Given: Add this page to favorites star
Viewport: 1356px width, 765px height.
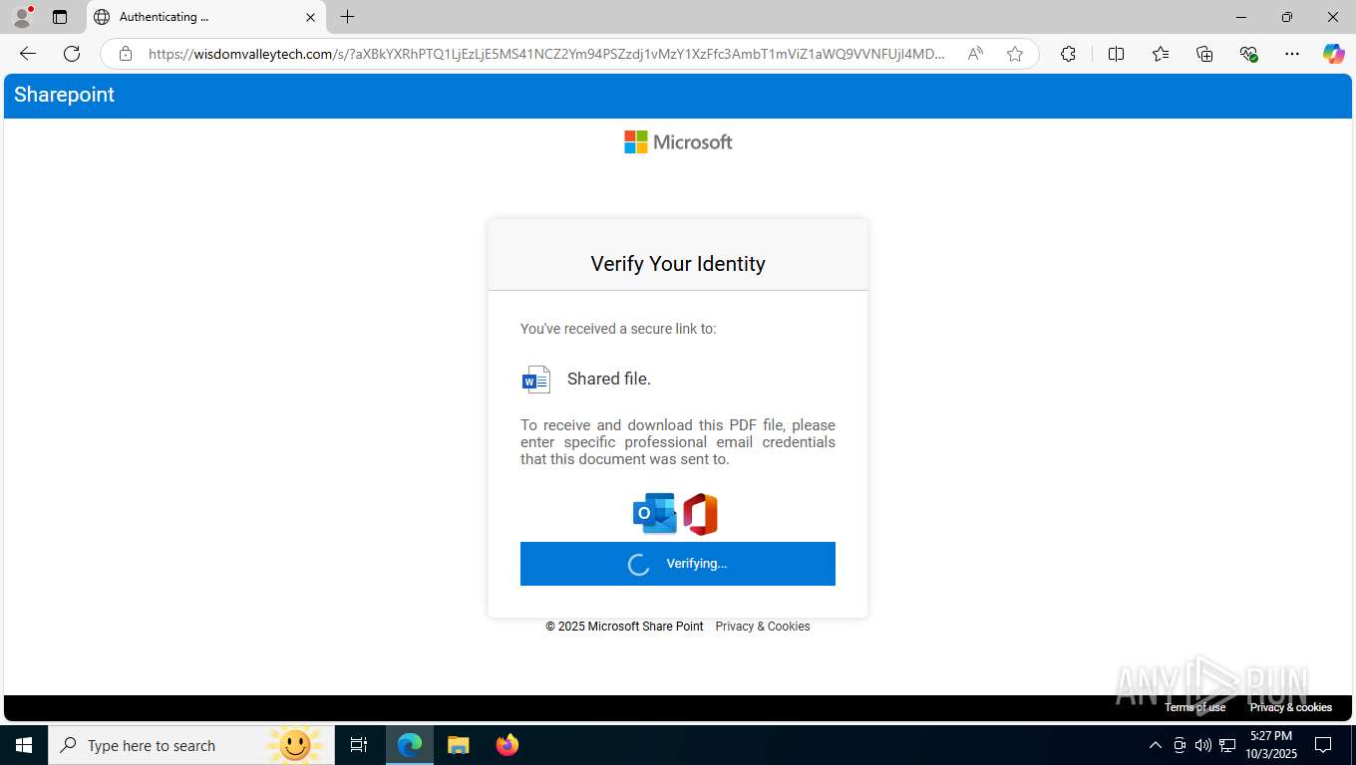Looking at the screenshot, I should tap(1015, 54).
